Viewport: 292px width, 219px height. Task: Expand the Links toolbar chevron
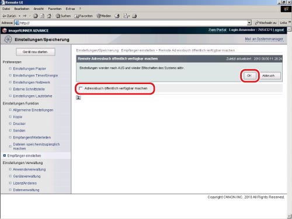point(290,23)
